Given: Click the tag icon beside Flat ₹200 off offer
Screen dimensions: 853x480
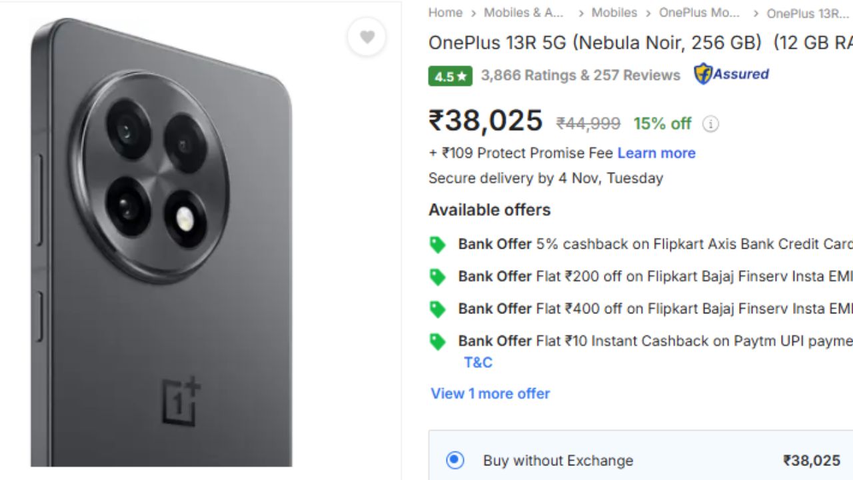Looking at the screenshot, I should point(437,277).
